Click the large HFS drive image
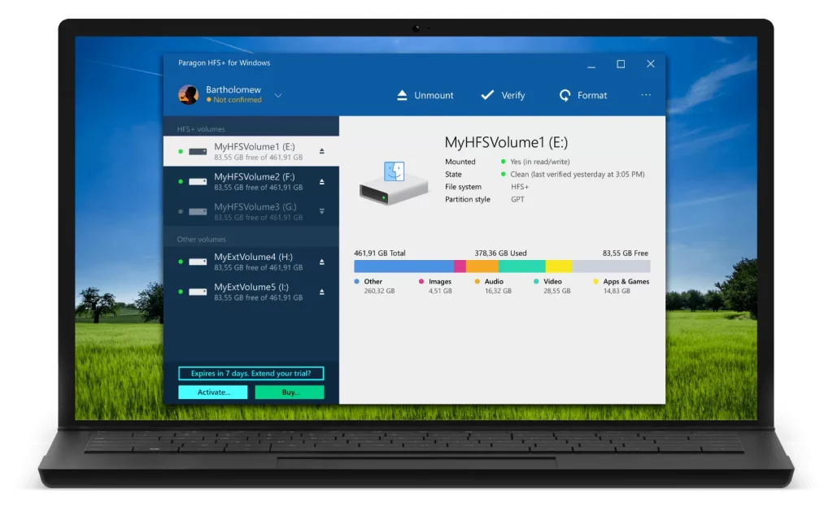Screen dimensions: 833x520 pyautogui.click(x=394, y=181)
